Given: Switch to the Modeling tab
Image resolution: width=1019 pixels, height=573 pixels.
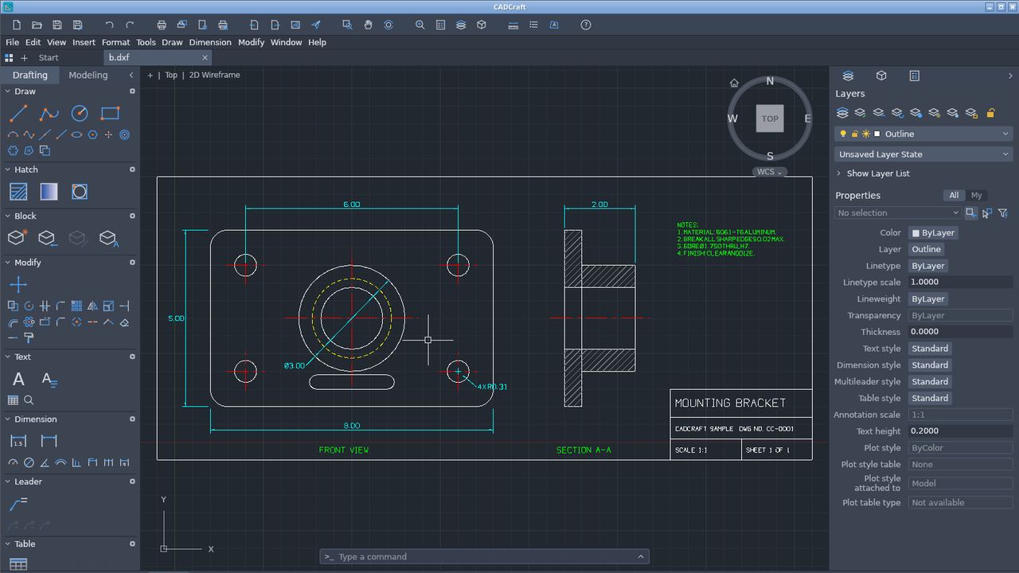Looking at the screenshot, I should [88, 75].
